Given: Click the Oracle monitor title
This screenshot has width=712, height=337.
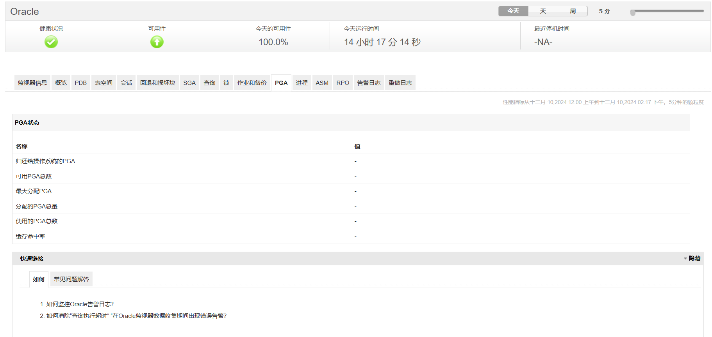Looking at the screenshot, I should click(25, 11).
